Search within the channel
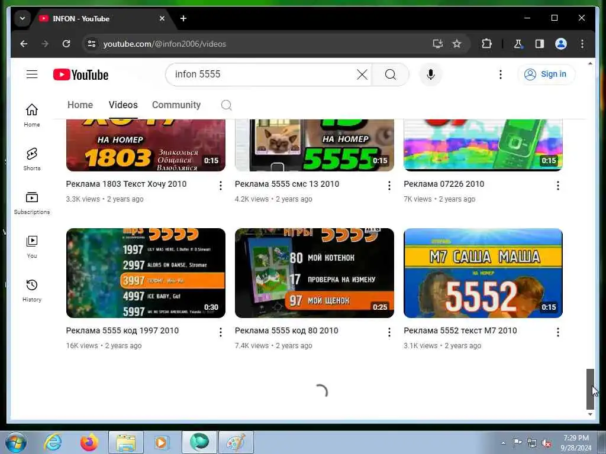The width and height of the screenshot is (606, 454). tap(227, 105)
